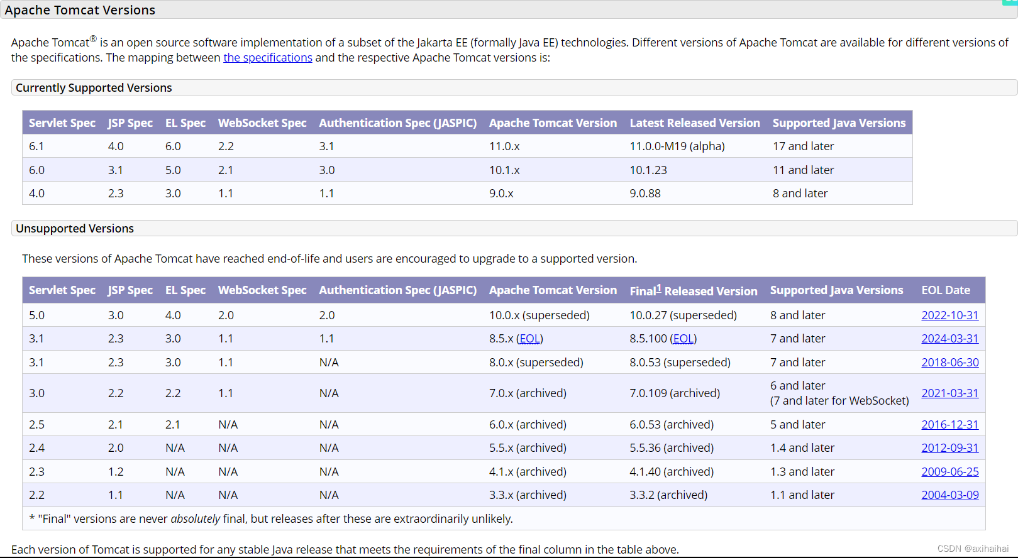Viewport: 1018px width, 558px height.
Task: Open the specifications link
Action: click(268, 58)
